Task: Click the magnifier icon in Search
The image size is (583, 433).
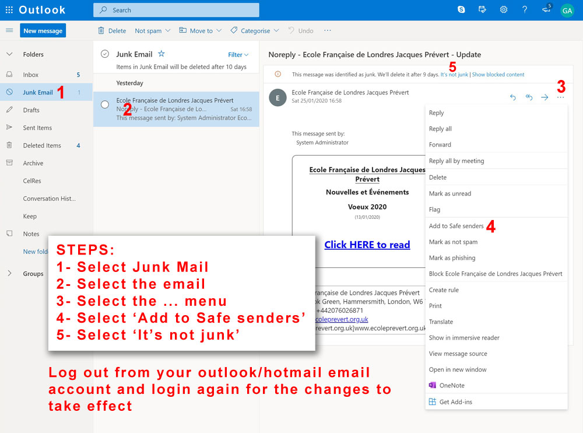Action: [x=104, y=10]
